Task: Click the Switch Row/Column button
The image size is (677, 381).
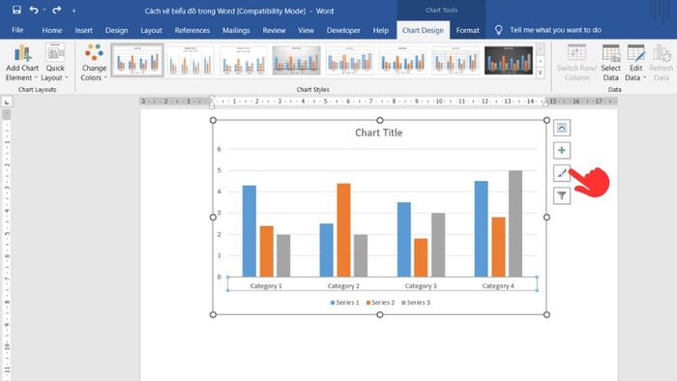Action: [x=576, y=64]
